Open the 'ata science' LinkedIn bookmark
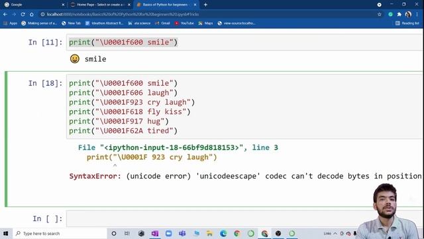The height and width of the screenshot is (239, 424). 140,23
